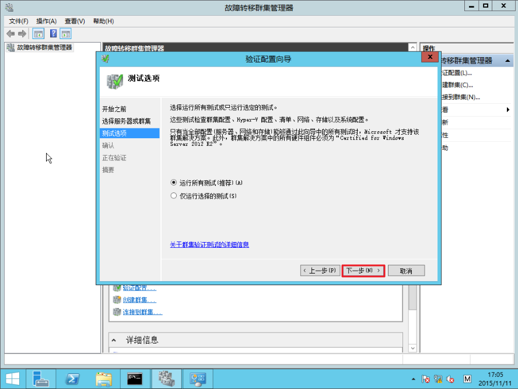Click scroll down arrow in main pane
Viewport: 518px width, 389px height.
pyautogui.click(x=412, y=348)
